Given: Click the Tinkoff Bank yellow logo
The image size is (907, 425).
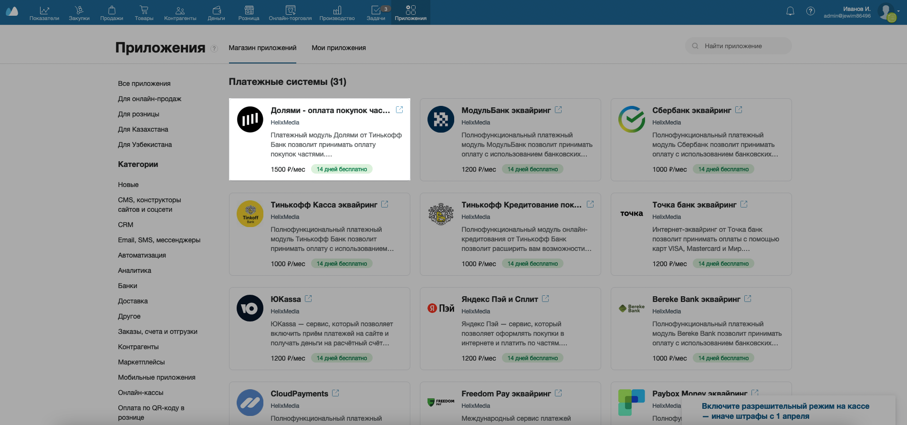Looking at the screenshot, I should (x=250, y=214).
